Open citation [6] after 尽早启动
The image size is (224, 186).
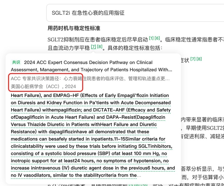pyautogui.click(x=157, y=38)
